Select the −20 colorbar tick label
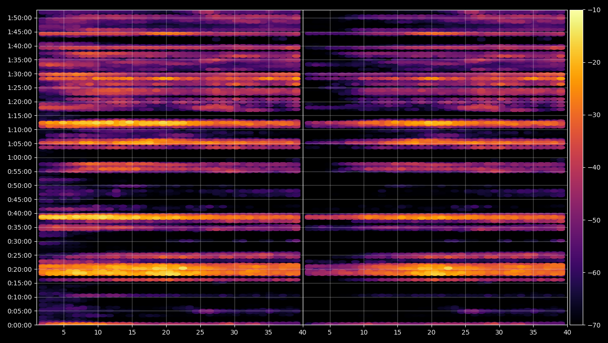 tap(594, 62)
